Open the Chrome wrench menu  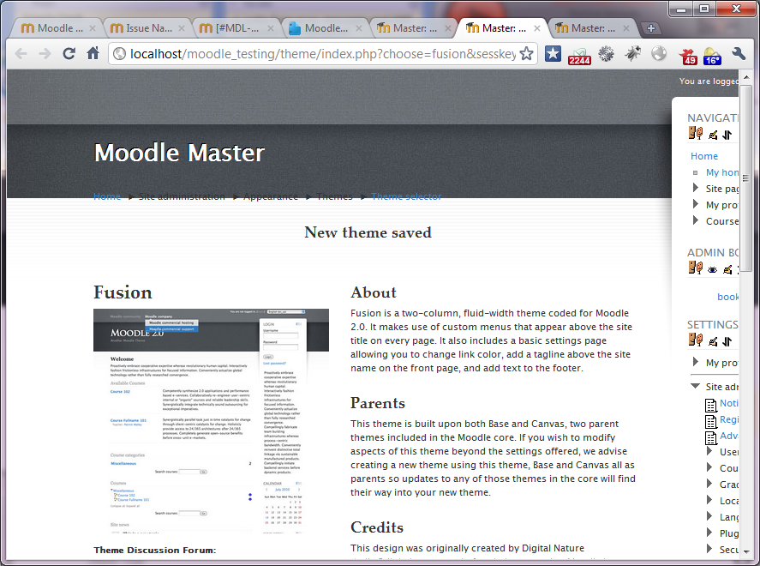point(739,53)
